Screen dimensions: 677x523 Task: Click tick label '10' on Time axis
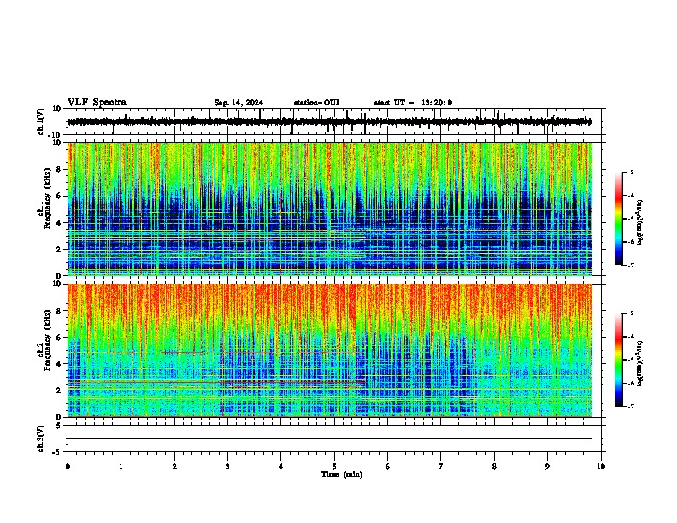click(601, 467)
